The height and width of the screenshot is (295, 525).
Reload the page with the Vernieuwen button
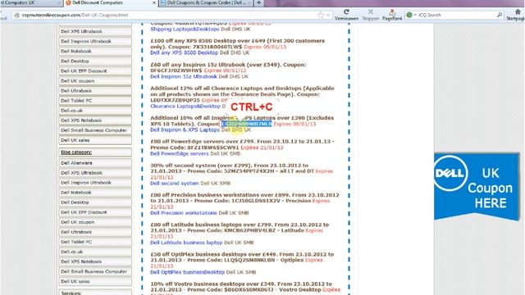click(x=346, y=15)
